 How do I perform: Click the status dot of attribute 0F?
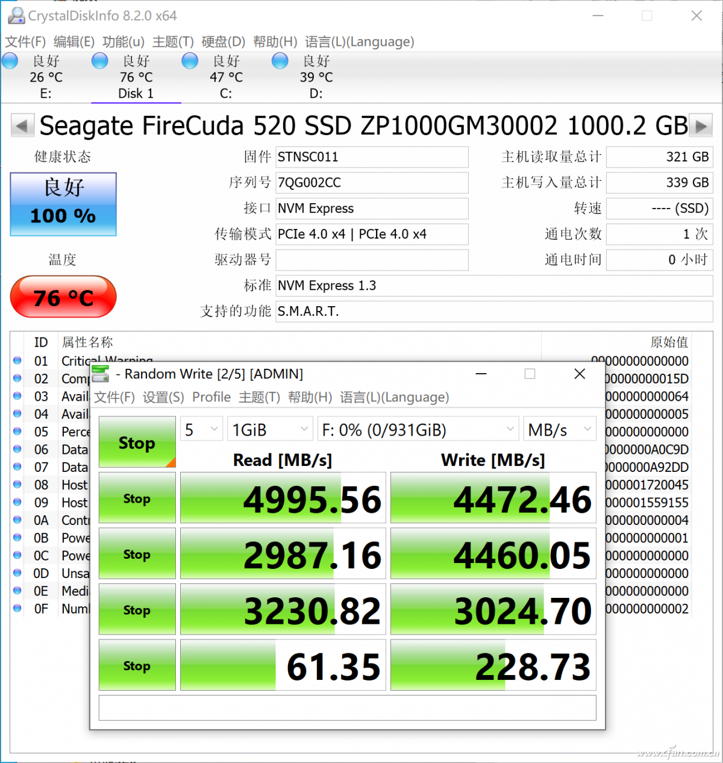pyautogui.click(x=17, y=609)
